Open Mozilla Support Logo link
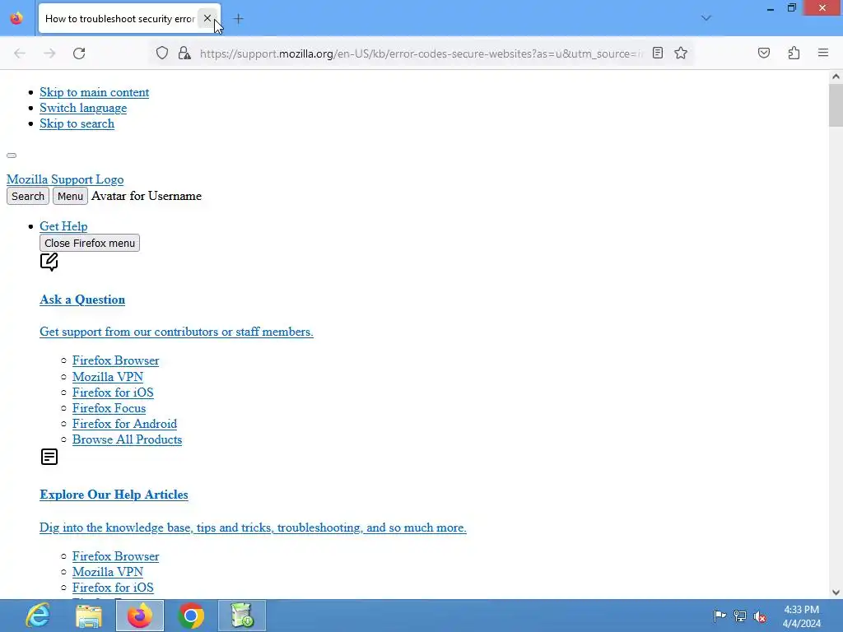843x632 pixels. pyautogui.click(x=65, y=179)
